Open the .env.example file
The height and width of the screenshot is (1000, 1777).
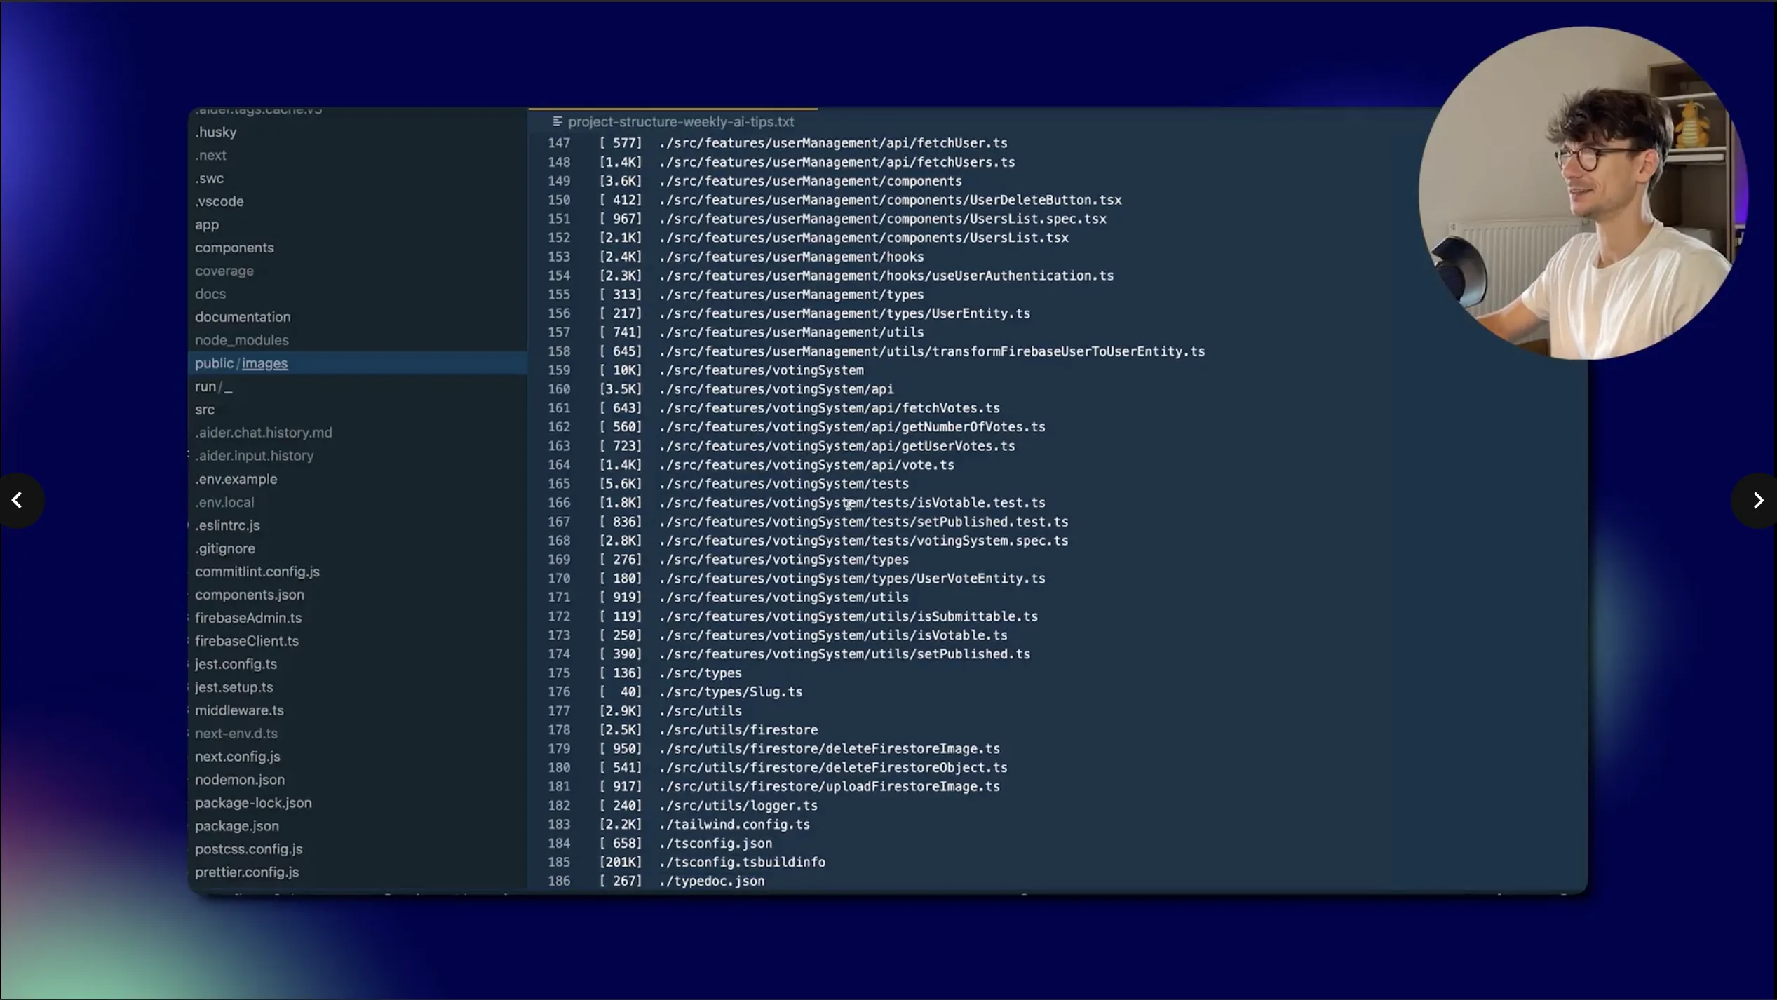point(236,479)
